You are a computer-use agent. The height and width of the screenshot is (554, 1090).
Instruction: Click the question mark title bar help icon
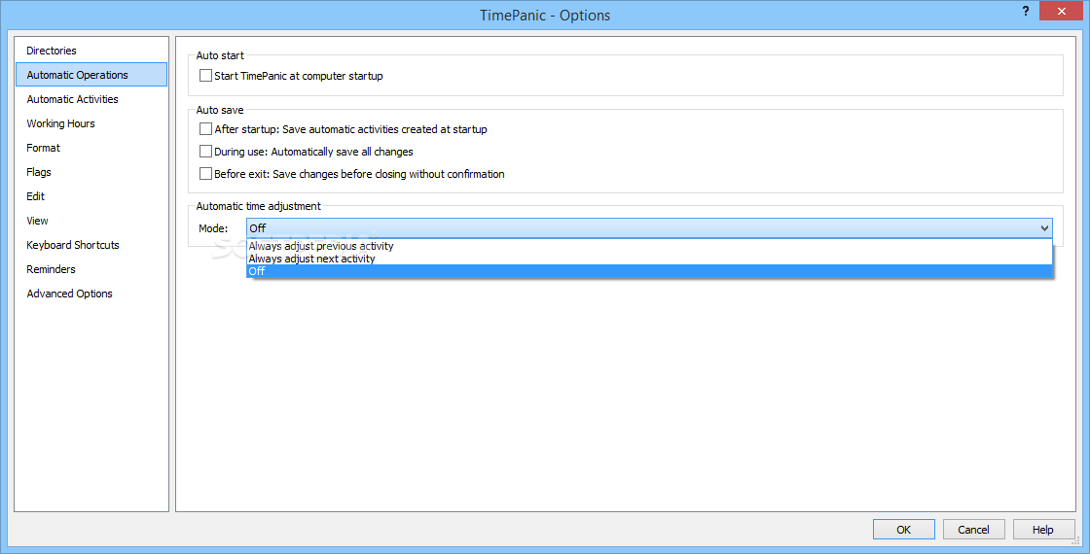1026,12
